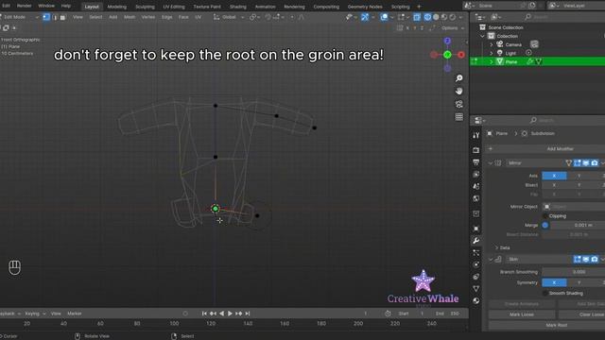The height and width of the screenshot is (340, 605).
Task: Select edge select mode icon
Action: click(x=55, y=17)
